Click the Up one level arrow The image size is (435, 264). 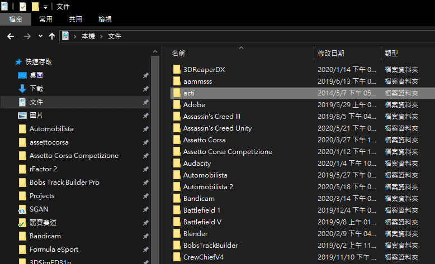click(52, 36)
